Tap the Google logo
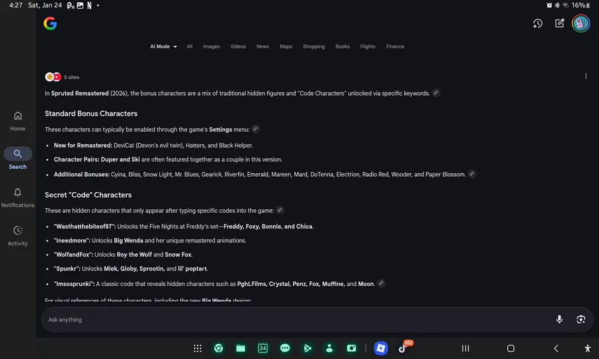Image resolution: width=599 pixels, height=359 pixels. pyautogui.click(x=50, y=24)
